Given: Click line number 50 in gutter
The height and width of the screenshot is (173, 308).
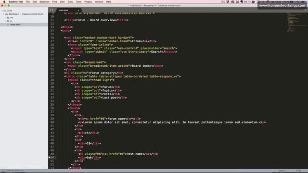Looking at the screenshot, I should pyautogui.click(x=52, y=158).
